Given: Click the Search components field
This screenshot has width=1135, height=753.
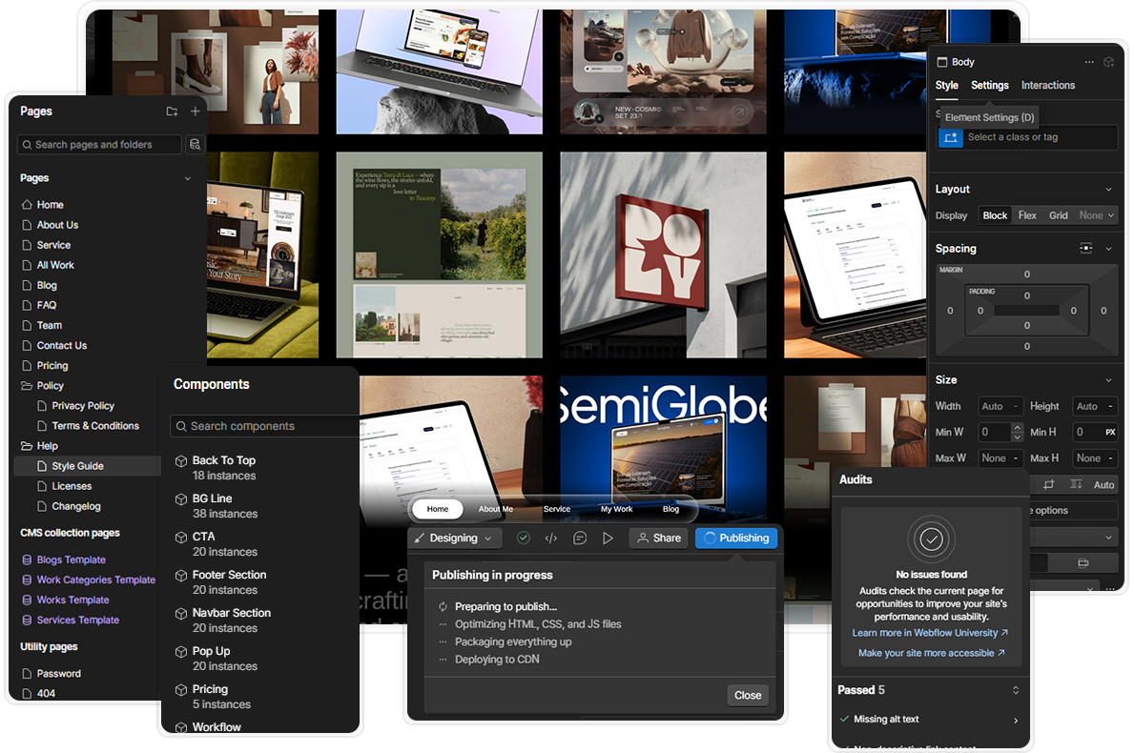Looking at the screenshot, I should (264, 427).
